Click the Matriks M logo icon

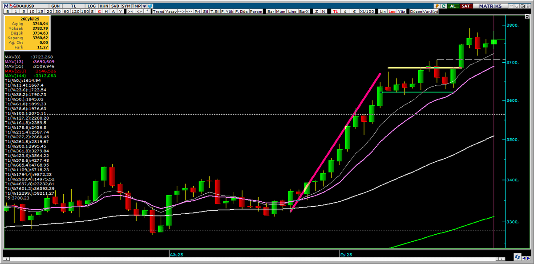tap(6, 6)
